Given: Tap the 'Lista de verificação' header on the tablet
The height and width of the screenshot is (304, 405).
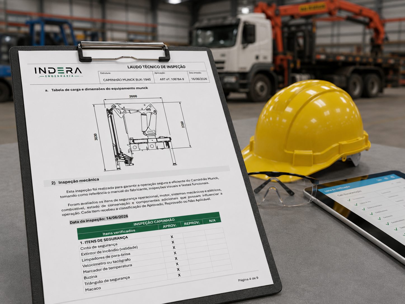Looking at the screenshot, I should pos(337,189).
